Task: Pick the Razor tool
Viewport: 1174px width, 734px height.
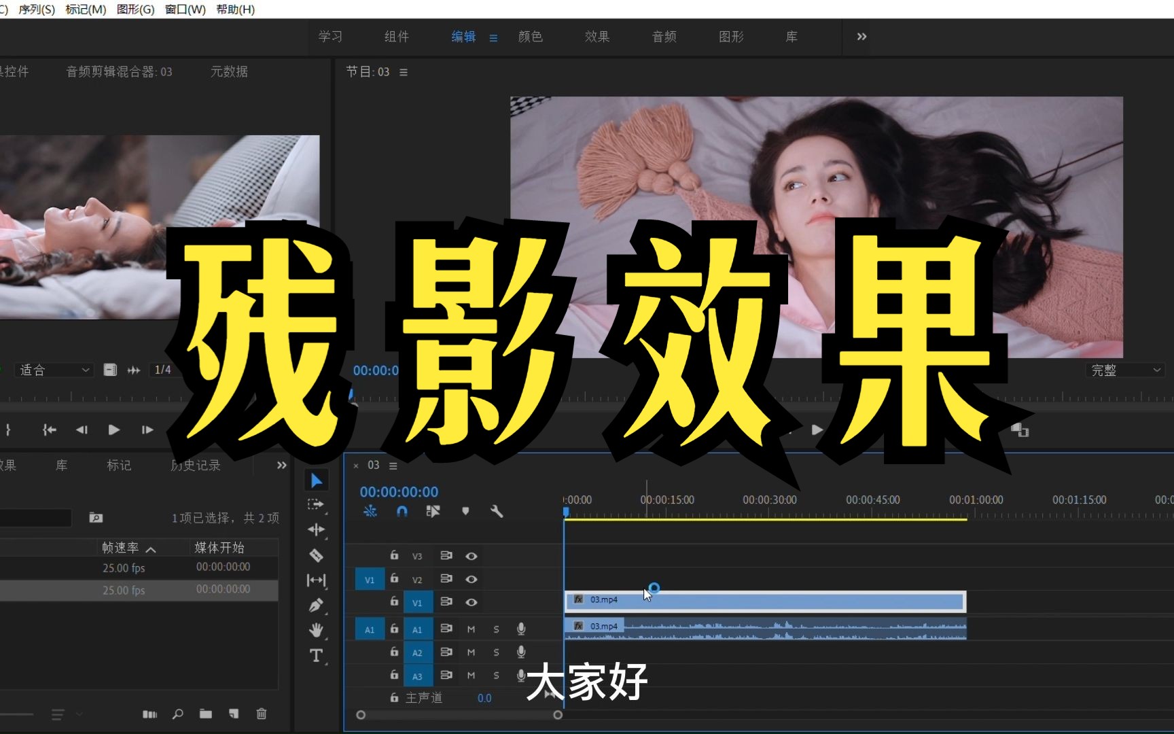Action: (x=317, y=555)
